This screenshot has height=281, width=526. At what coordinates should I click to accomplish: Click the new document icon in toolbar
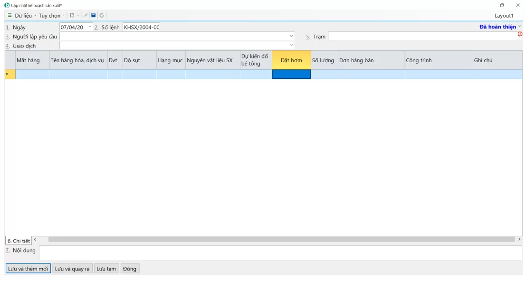tap(72, 15)
